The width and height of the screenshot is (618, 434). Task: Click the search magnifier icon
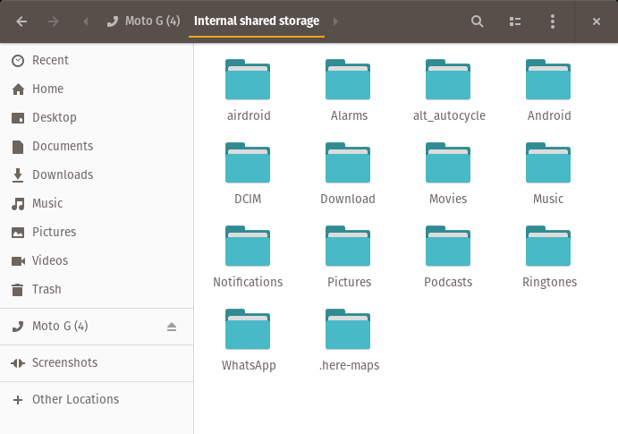478,21
